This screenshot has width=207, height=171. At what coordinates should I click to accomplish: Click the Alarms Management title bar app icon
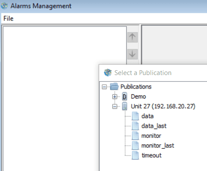4,6
